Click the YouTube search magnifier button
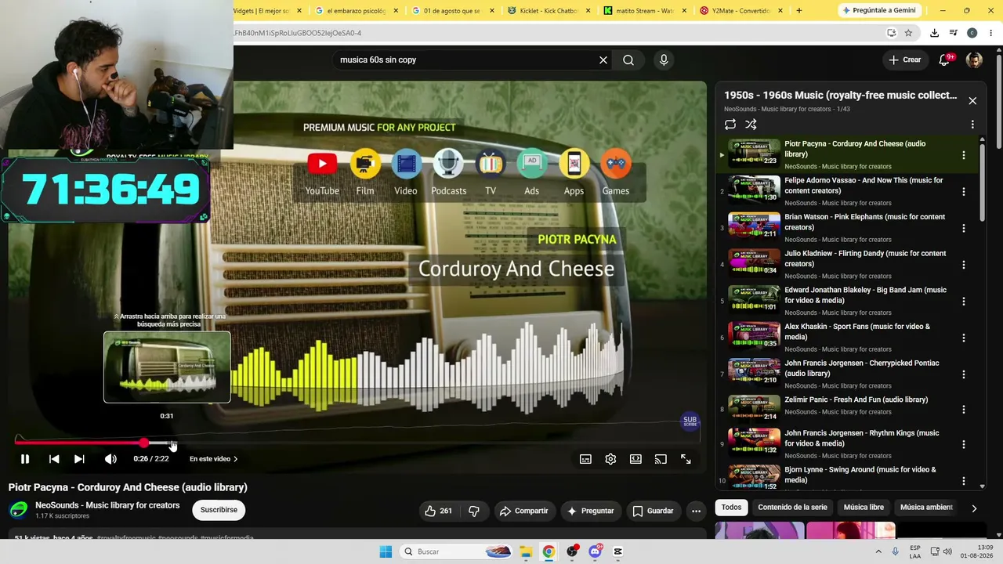 point(628,60)
